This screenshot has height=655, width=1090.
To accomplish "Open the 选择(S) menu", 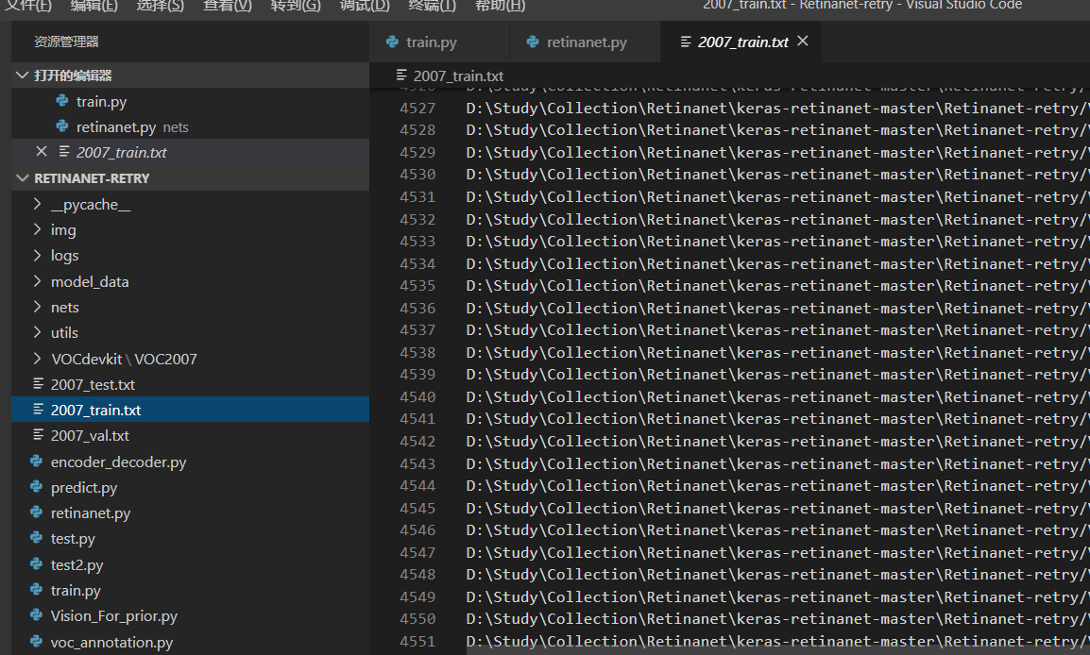I will pyautogui.click(x=160, y=6).
